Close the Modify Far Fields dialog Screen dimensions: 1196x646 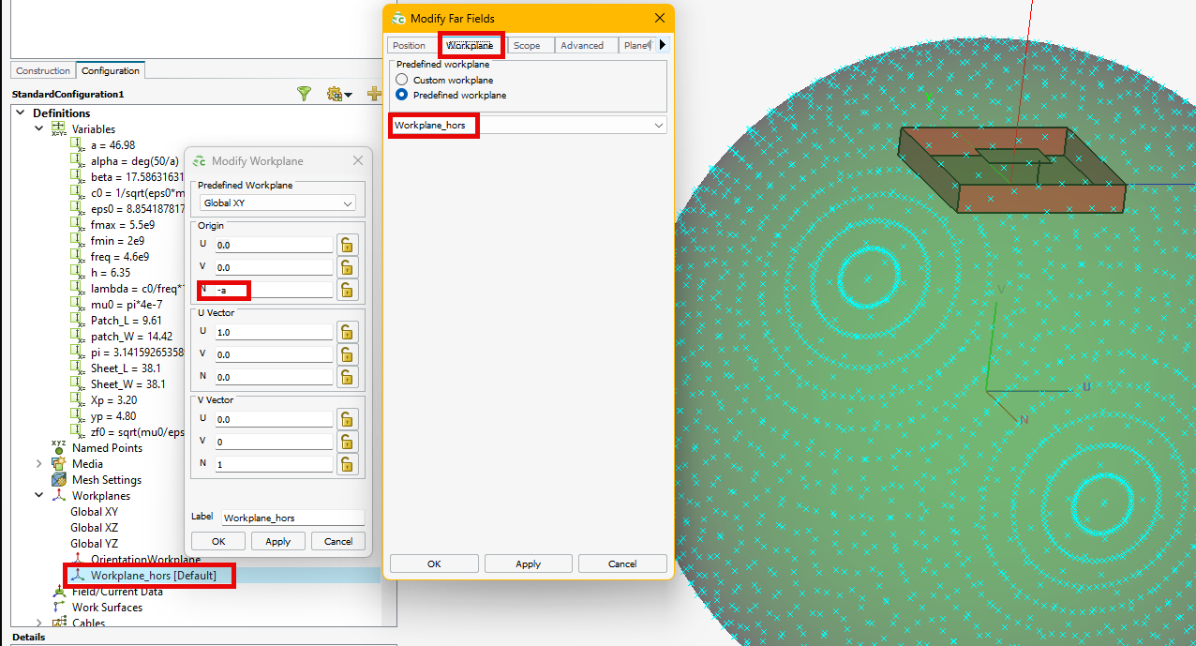[660, 18]
